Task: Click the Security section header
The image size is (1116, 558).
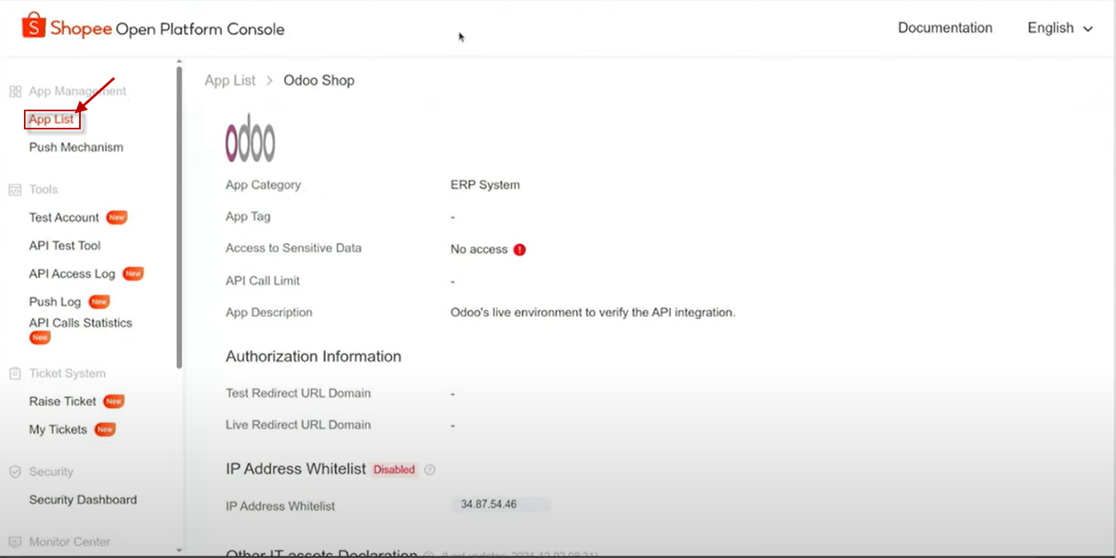Action: pos(51,472)
